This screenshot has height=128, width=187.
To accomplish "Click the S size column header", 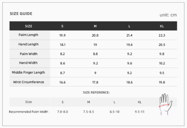I will [62, 26].
